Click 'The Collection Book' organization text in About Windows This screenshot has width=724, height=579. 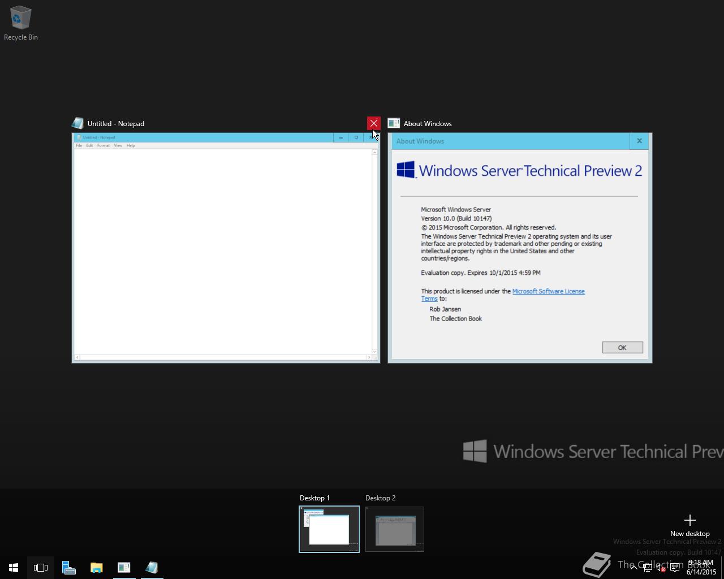[x=455, y=319]
